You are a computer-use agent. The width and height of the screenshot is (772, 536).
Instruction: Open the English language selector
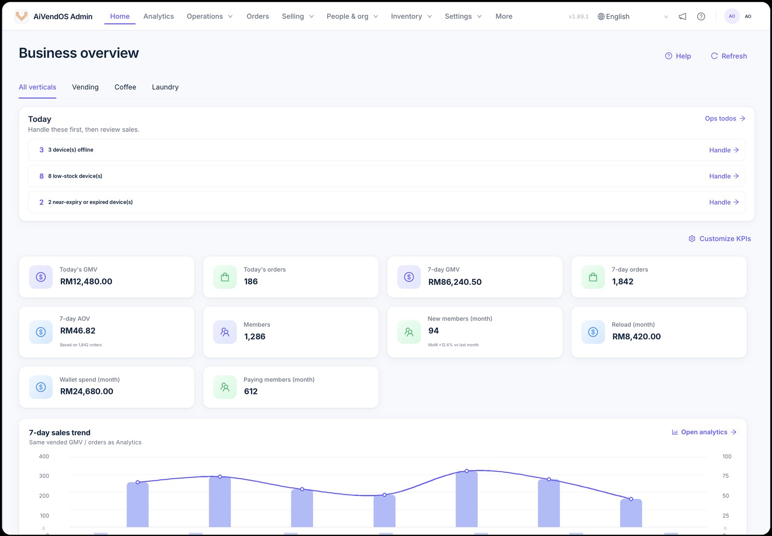(x=633, y=16)
